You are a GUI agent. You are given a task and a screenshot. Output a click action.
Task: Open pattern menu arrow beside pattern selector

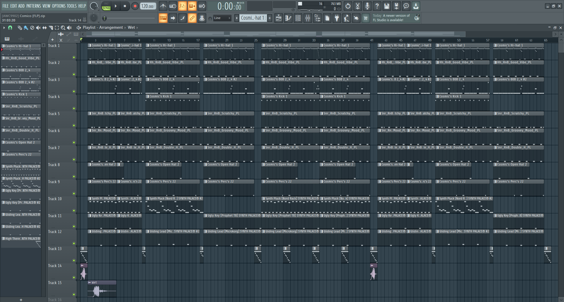pos(237,18)
